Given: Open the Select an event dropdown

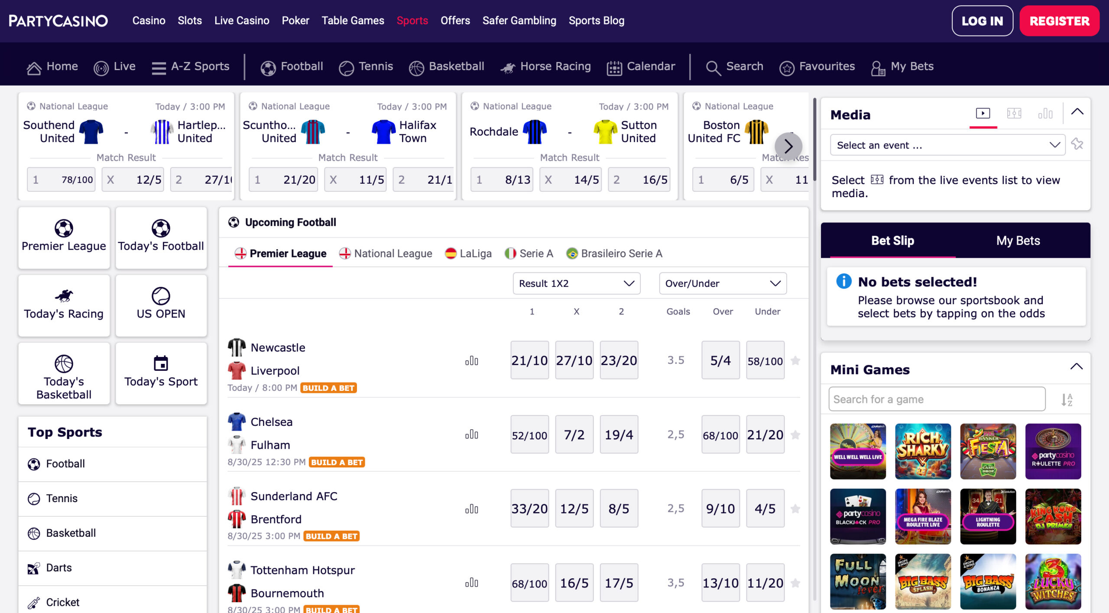Looking at the screenshot, I should click(x=947, y=145).
